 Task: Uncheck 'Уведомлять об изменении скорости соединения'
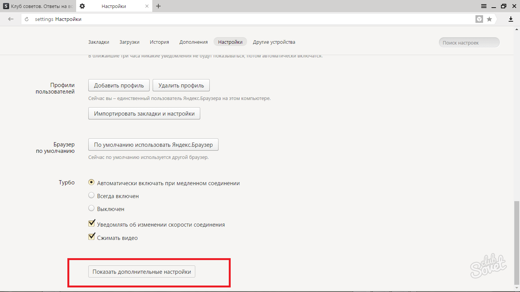[91, 224]
